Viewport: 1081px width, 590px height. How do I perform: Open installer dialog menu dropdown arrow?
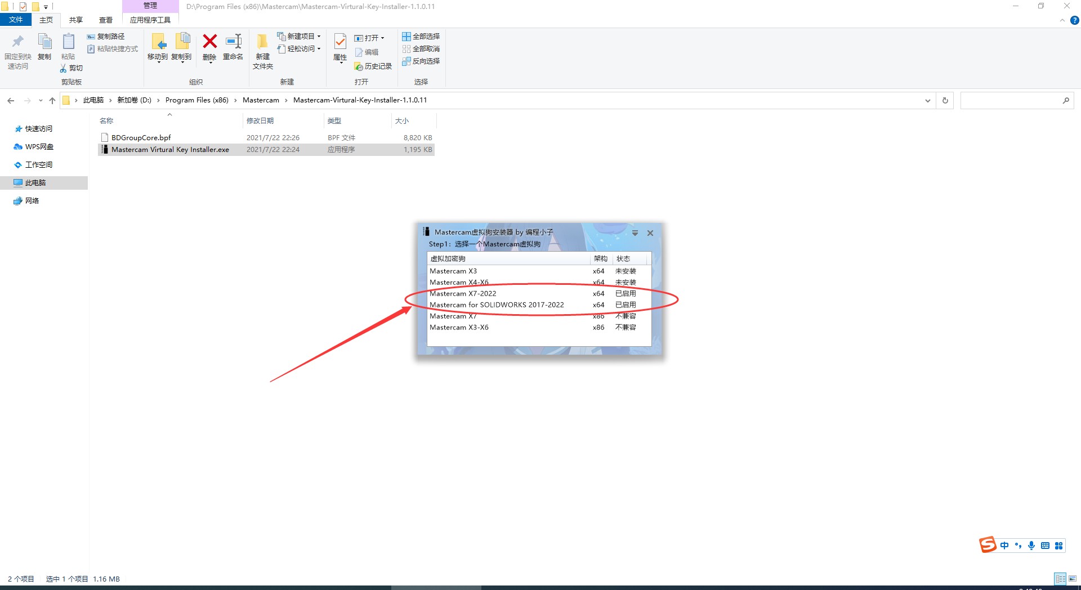click(x=635, y=233)
